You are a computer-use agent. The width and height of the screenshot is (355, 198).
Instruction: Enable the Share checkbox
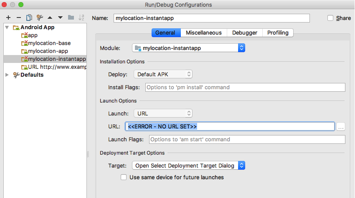click(330, 18)
